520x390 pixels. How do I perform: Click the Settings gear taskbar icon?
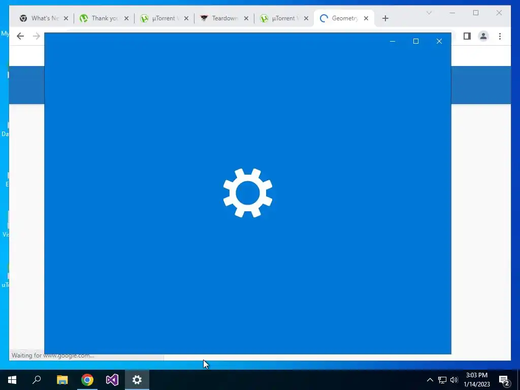point(137,380)
